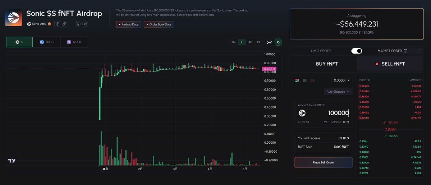
Task: Click the pink 0.83811 price label on axis
Action: (x=269, y=69)
